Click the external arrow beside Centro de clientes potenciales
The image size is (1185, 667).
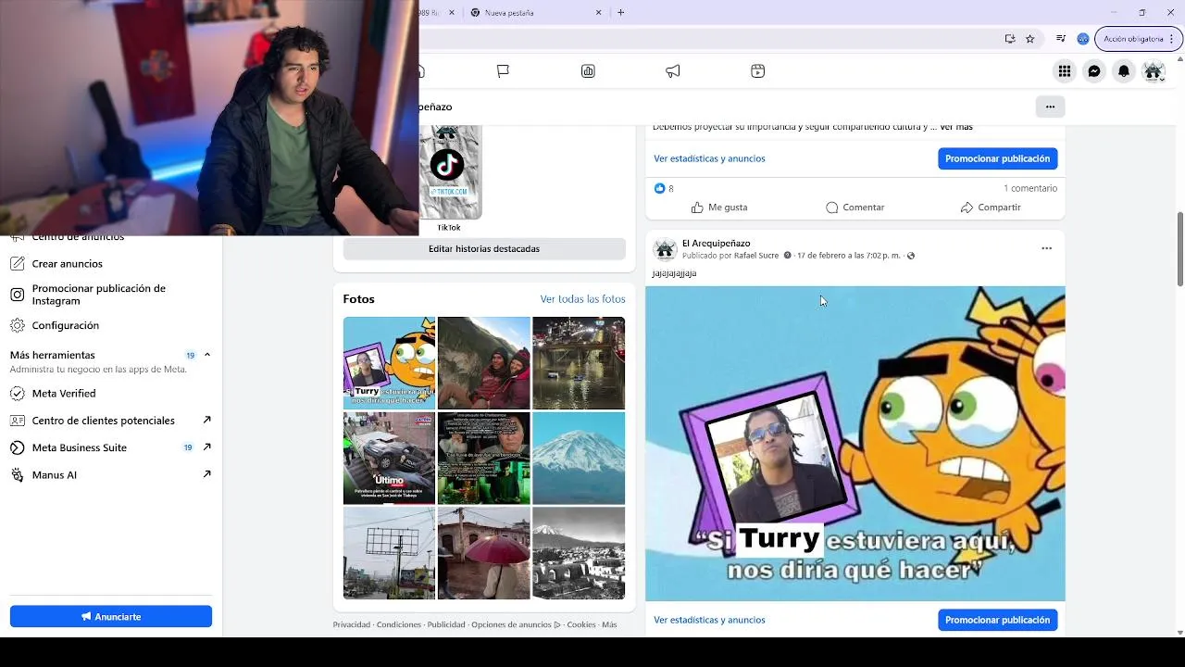pos(207,421)
